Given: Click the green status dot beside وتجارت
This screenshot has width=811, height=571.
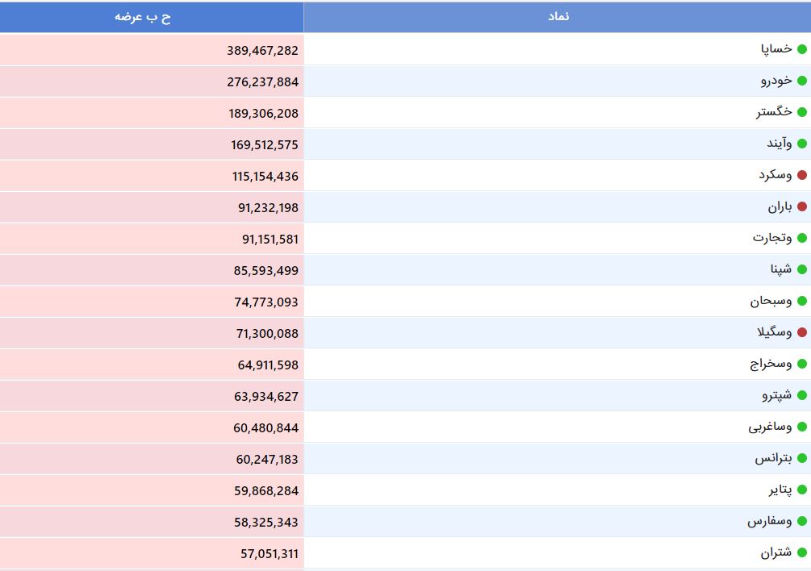Looking at the screenshot, I should [802, 238].
